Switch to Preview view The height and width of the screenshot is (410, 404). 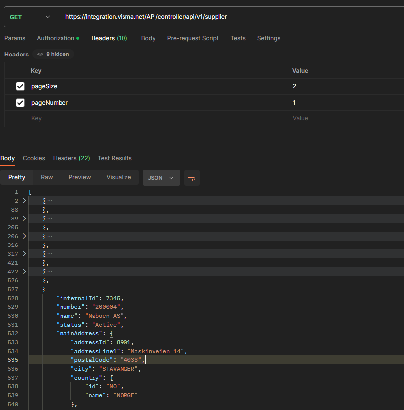click(x=80, y=177)
